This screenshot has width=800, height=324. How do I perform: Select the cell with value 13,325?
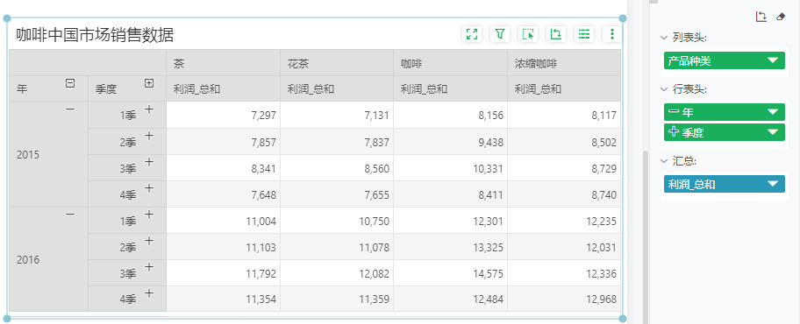pyautogui.click(x=451, y=247)
